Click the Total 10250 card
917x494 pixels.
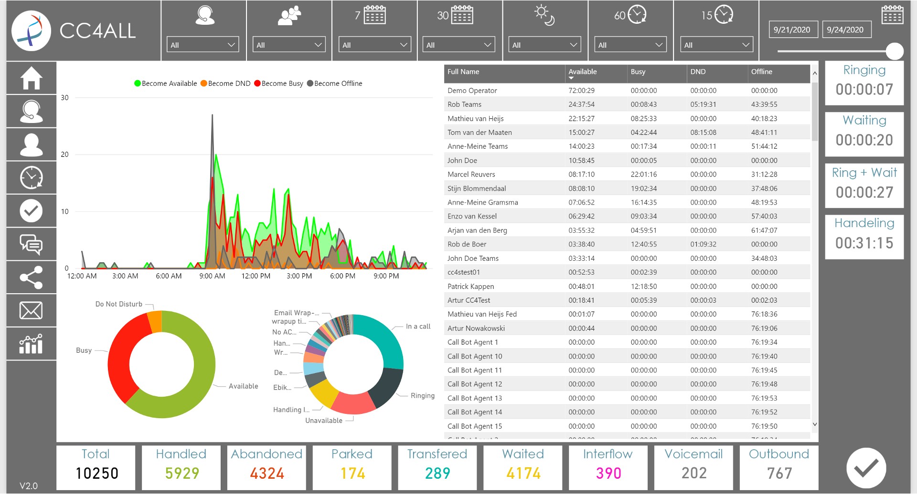pos(96,467)
